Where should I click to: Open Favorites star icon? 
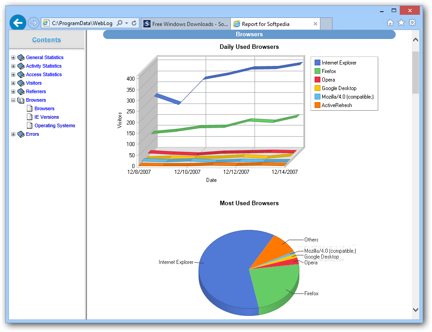401,22
